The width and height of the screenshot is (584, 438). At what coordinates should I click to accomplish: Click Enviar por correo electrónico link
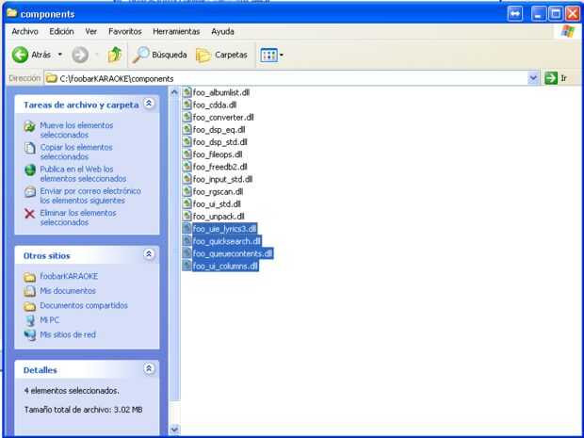tap(90, 196)
